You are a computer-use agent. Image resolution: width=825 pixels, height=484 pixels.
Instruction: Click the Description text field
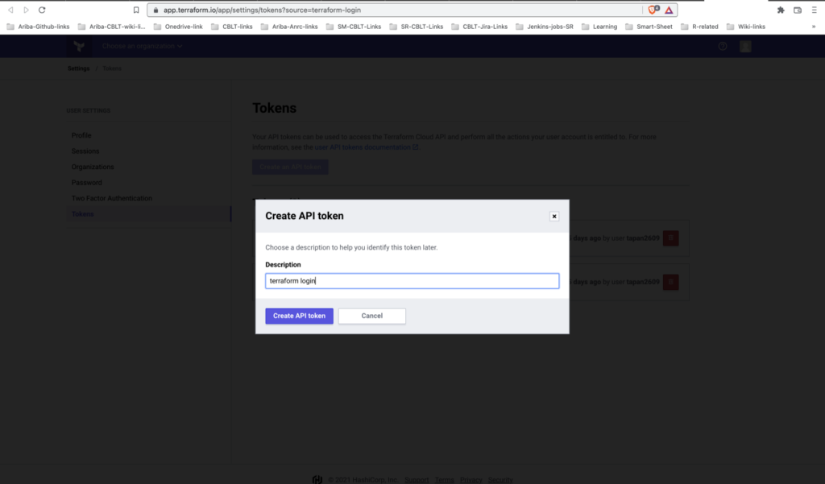coord(412,281)
